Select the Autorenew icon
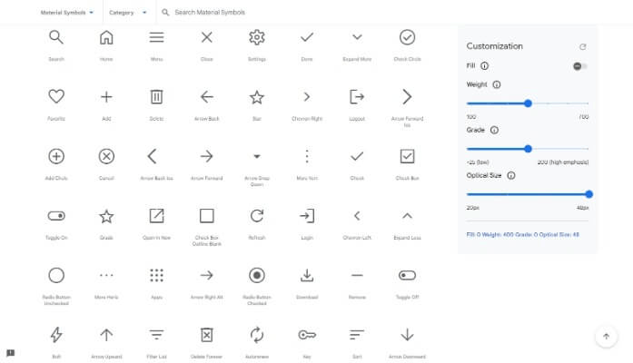633x363 pixels. click(257, 335)
